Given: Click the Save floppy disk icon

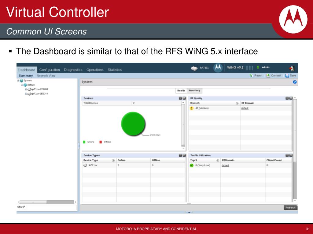Looking at the screenshot, I should 287,76.
